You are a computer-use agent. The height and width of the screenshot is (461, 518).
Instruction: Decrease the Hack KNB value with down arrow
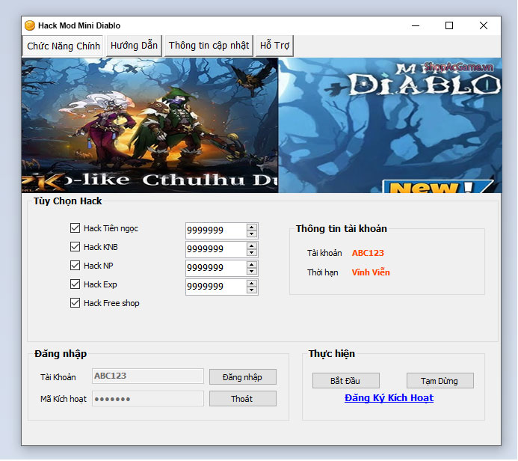click(x=252, y=253)
